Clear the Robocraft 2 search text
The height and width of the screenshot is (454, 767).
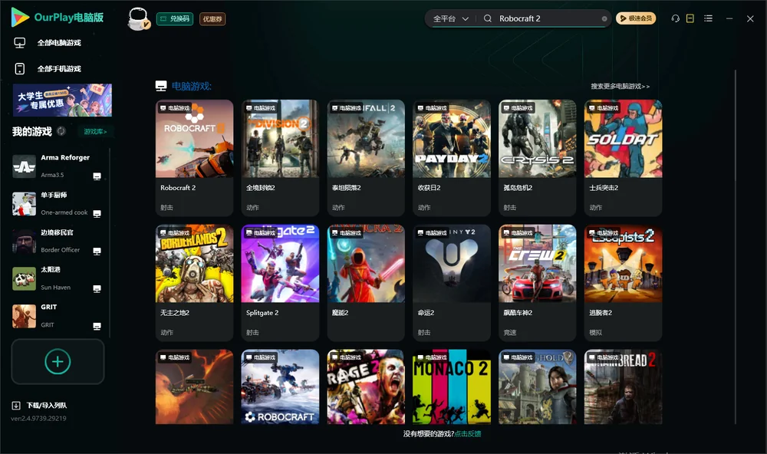(x=604, y=18)
